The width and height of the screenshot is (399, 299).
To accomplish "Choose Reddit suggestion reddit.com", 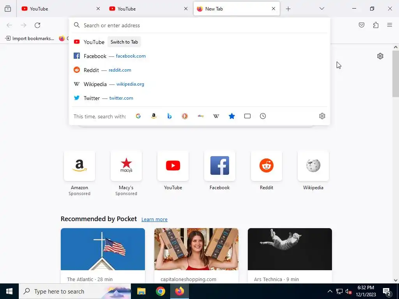I will (199, 70).
